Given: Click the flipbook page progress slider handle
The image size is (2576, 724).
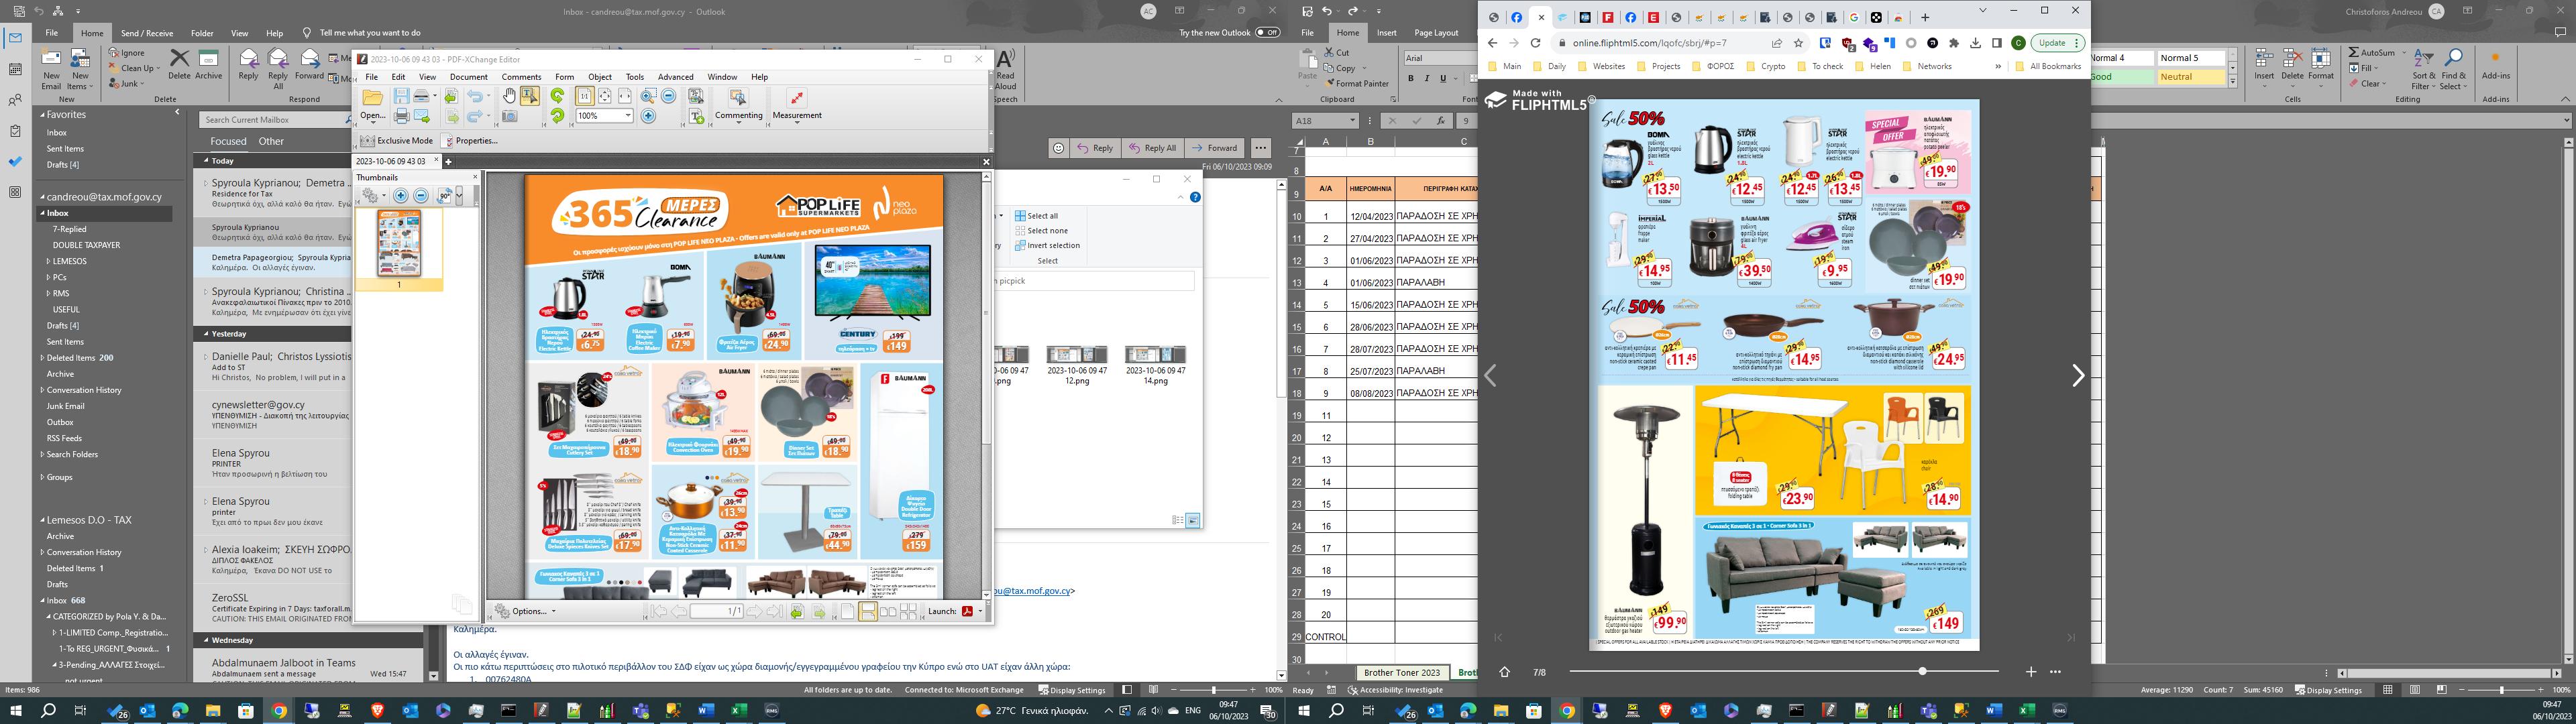Looking at the screenshot, I should [1922, 671].
